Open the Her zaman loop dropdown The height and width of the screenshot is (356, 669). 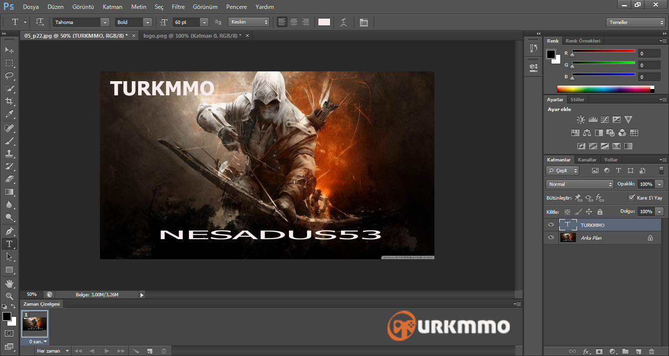point(53,351)
